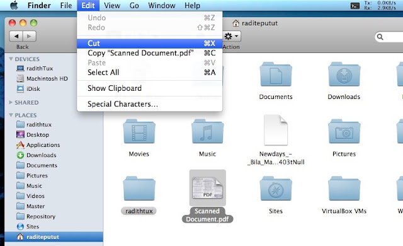Collapse the DEVICES section
This screenshot has width=403, height=246.
(11, 59)
